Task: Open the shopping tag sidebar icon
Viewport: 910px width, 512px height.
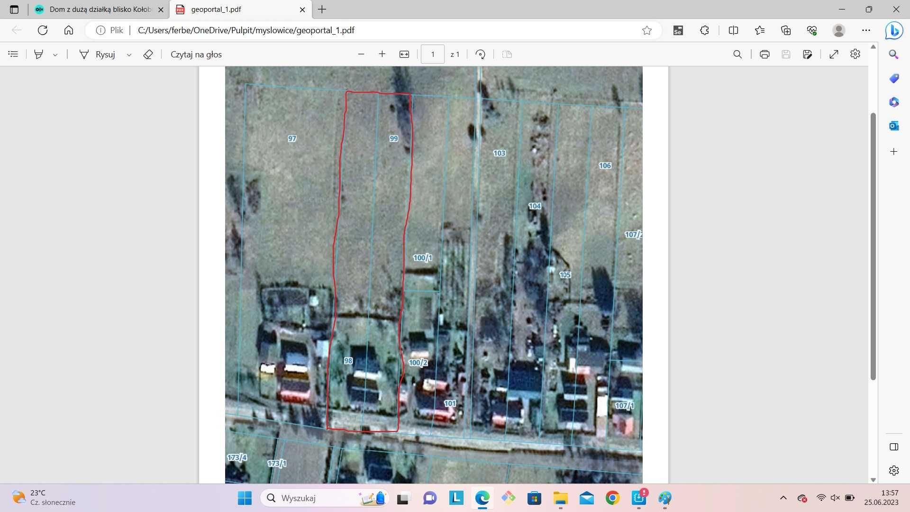Action: pos(894,78)
